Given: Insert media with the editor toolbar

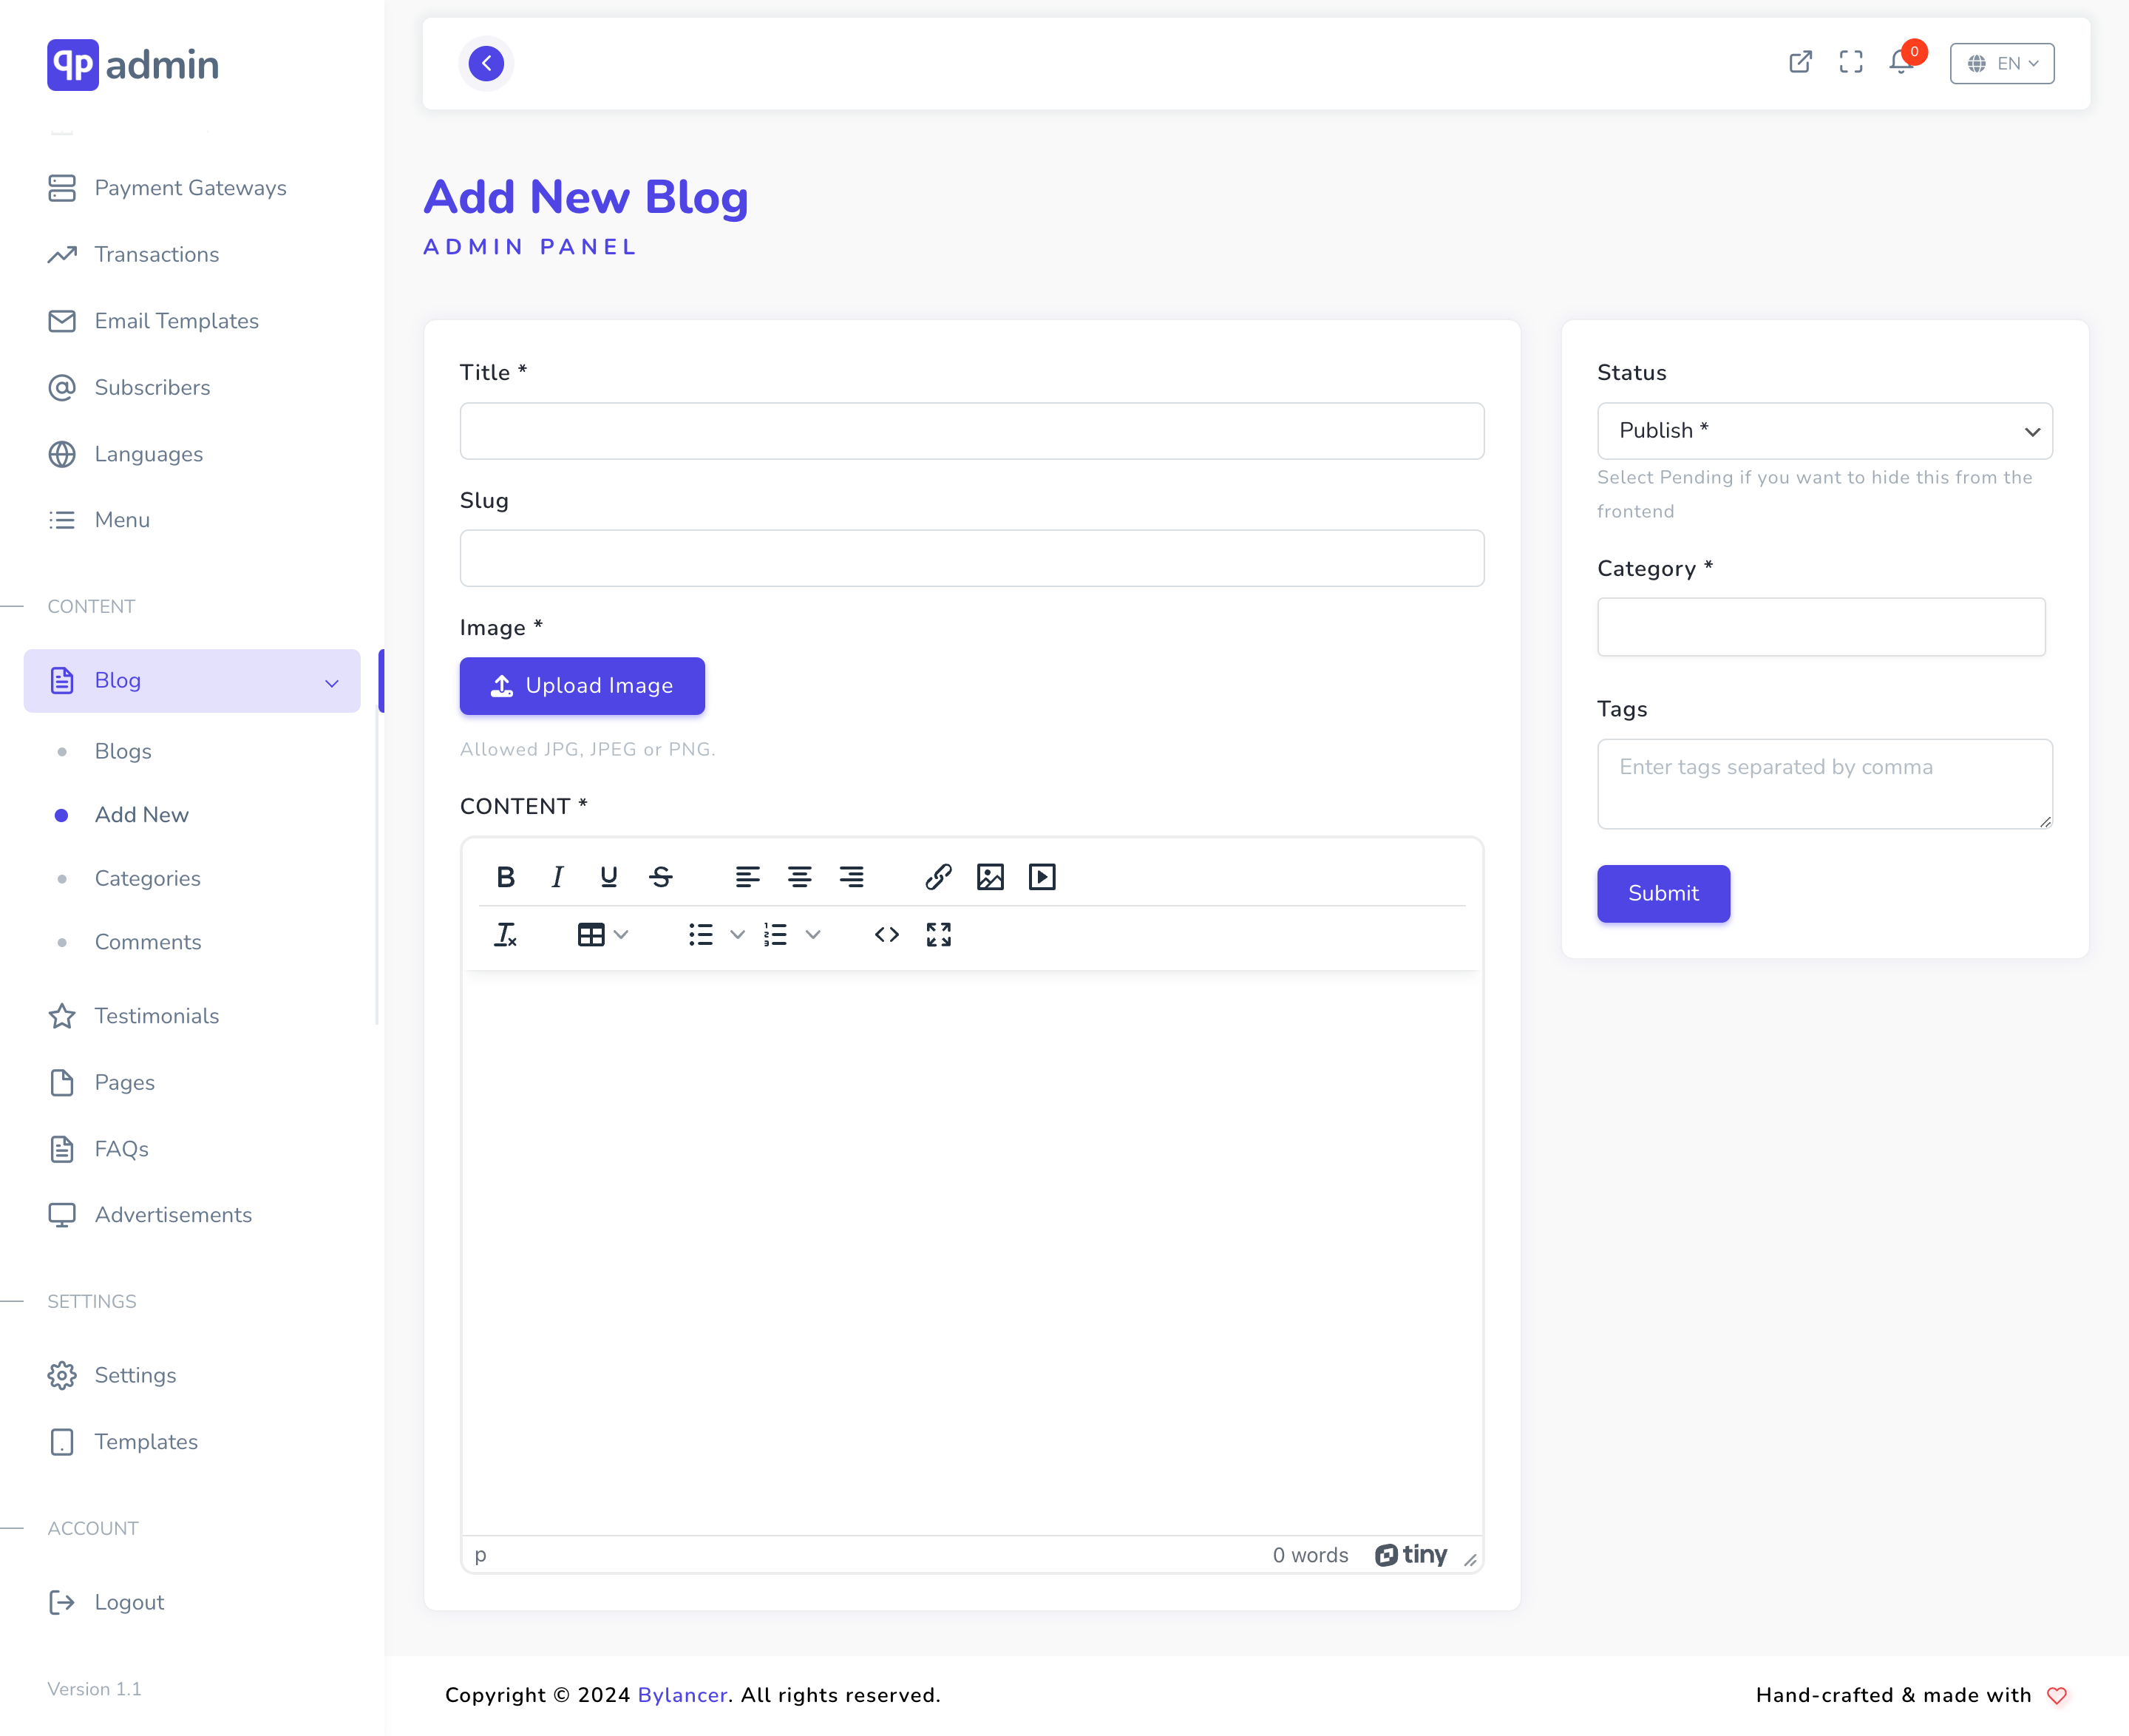Looking at the screenshot, I should coord(1042,877).
